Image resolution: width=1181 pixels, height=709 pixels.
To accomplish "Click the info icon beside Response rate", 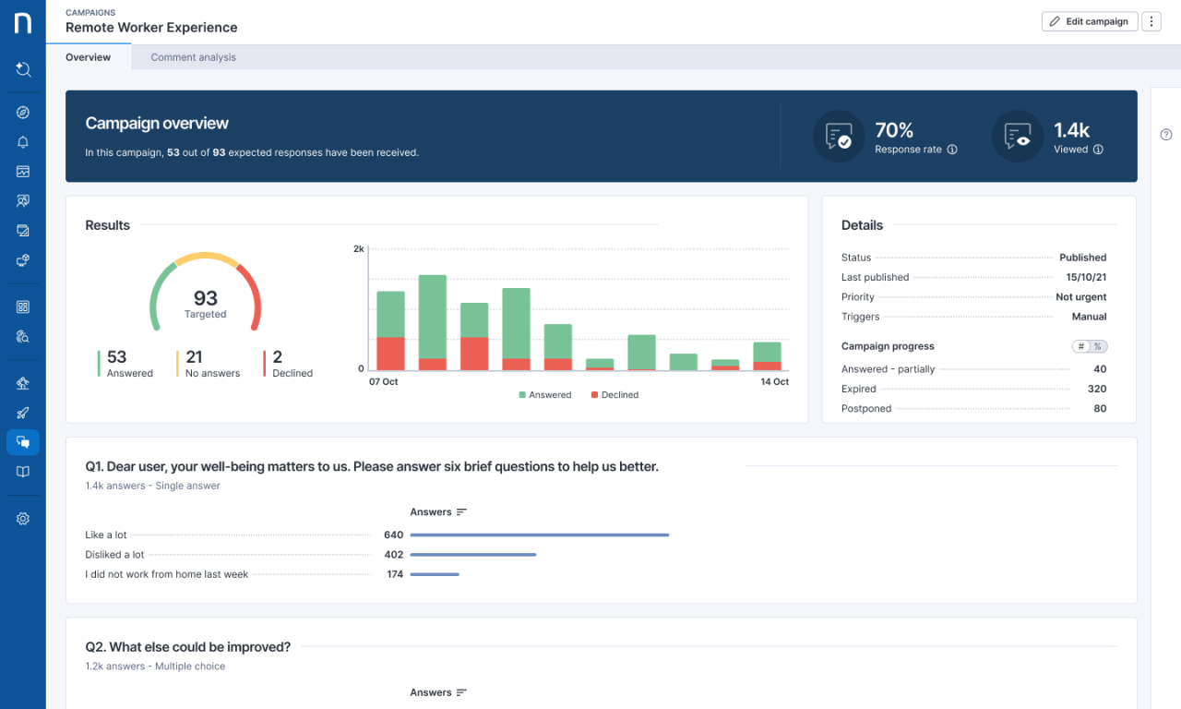I will pyautogui.click(x=952, y=150).
